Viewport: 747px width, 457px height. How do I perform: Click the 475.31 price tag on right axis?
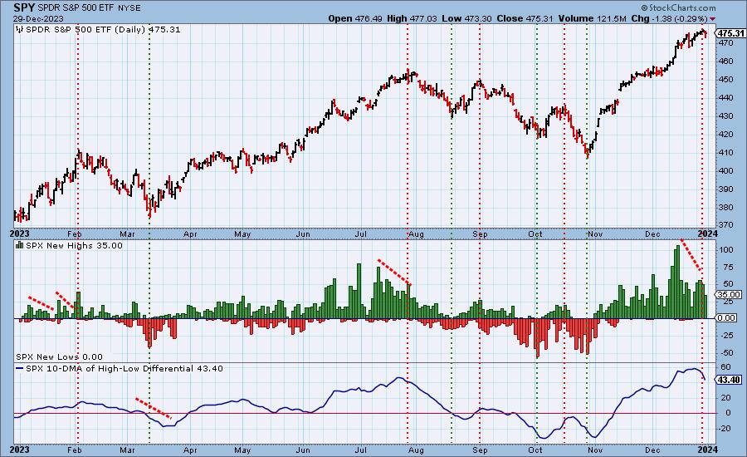click(730, 33)
